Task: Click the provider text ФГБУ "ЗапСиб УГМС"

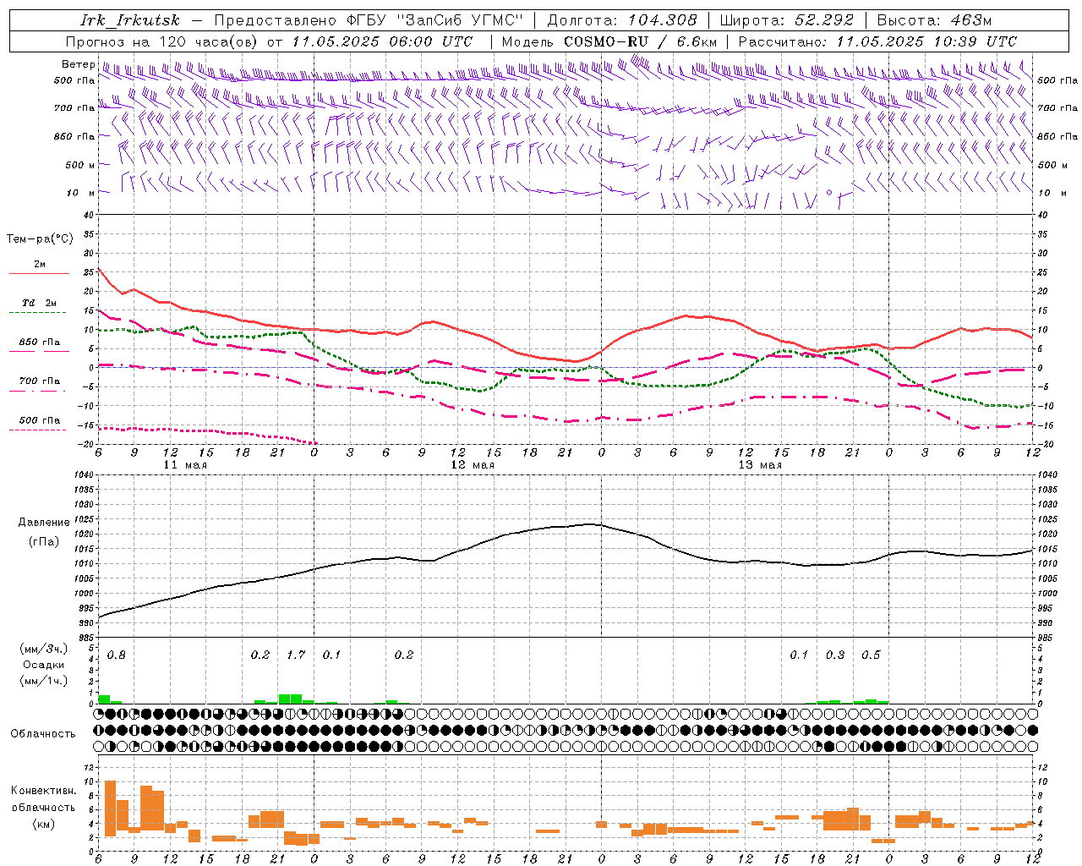Action: point(434,20)
